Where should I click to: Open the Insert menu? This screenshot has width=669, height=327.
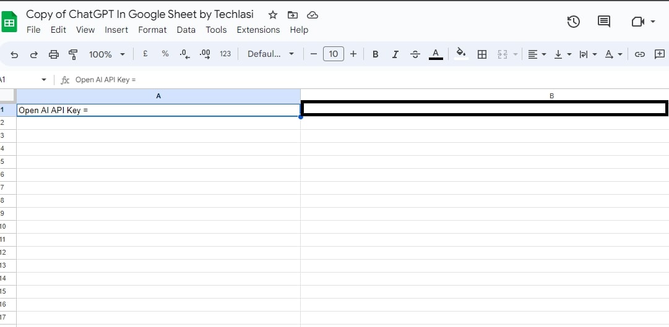tap(116, 30)
